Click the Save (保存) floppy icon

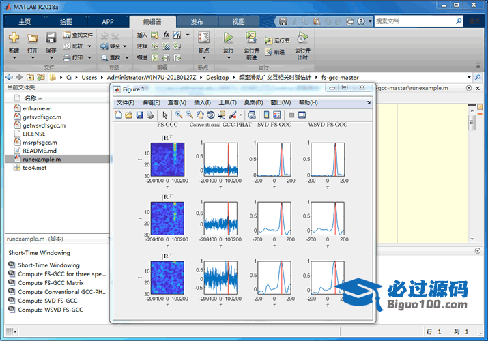(51, 38)
